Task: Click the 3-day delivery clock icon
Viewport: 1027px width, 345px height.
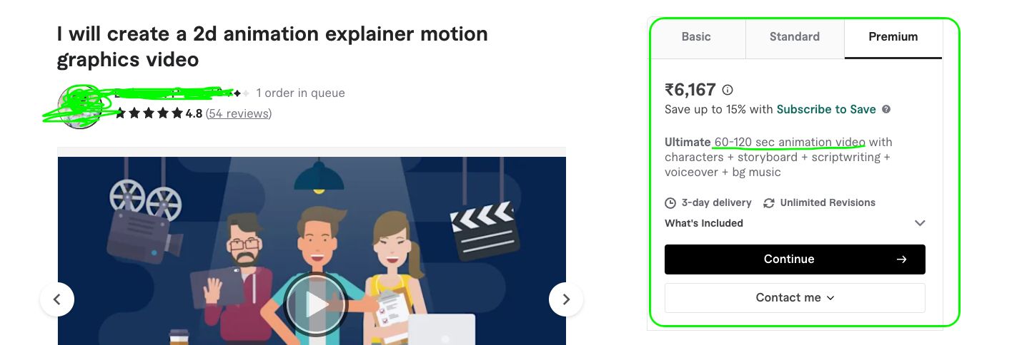Action: [x=670, y=202]
